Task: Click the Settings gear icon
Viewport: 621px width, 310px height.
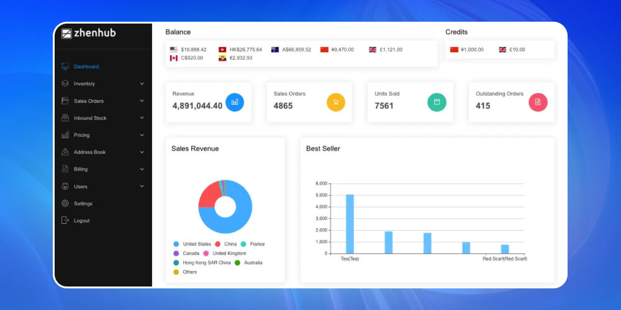Action: click(x=65, y=203)
